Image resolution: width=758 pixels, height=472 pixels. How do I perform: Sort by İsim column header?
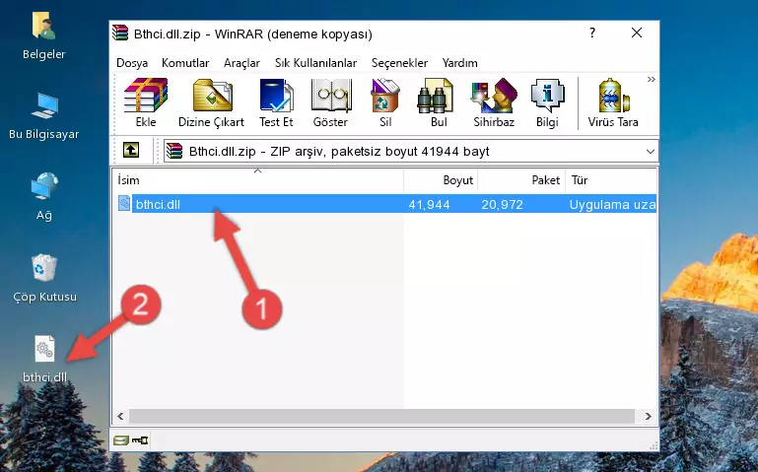(x=258, y=180)
